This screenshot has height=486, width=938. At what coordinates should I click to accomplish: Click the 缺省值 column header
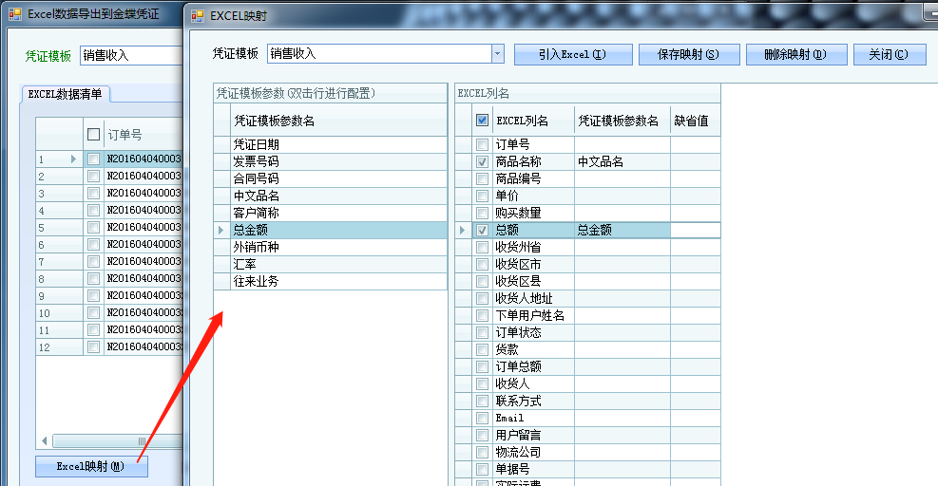692,121
